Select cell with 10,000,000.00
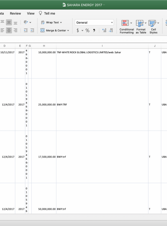167x226 pixels. (44, 64)
